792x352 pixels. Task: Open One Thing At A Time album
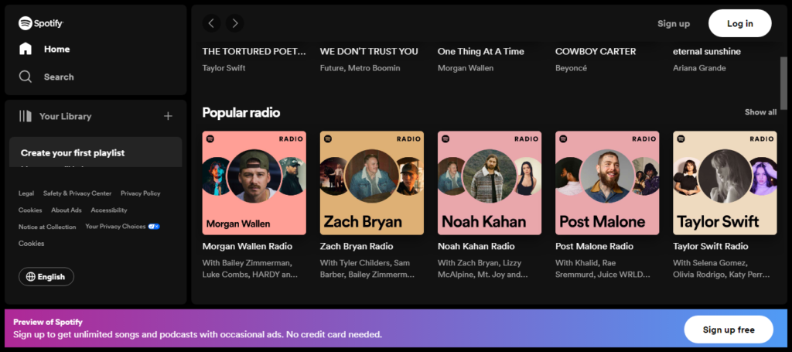[481, 52]
